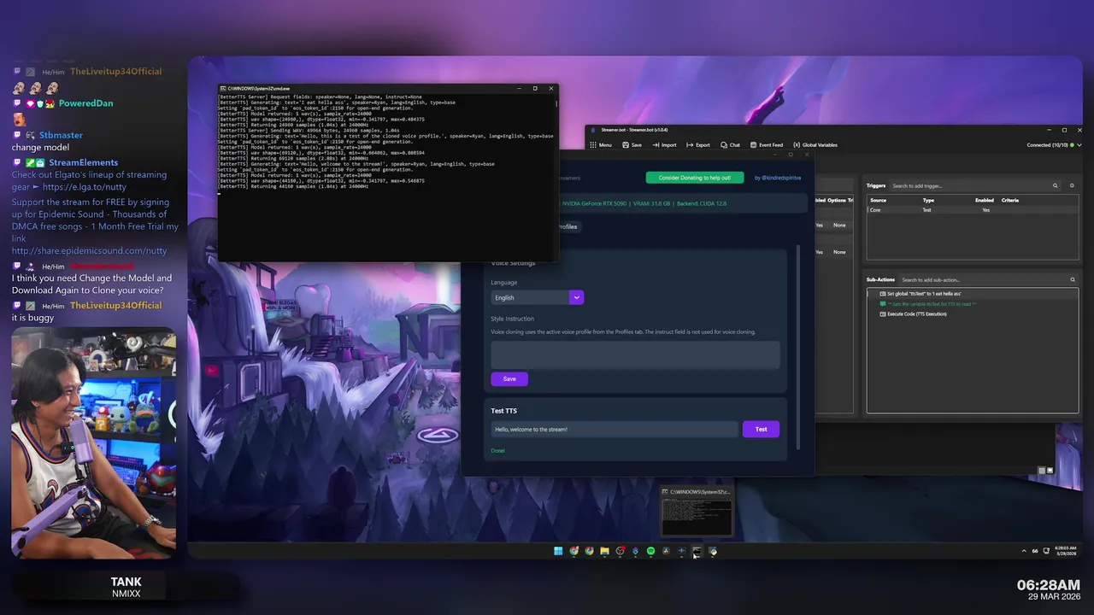
Task: Click the purple Language dropdown arrow
Action: click(x=577, y=297)
